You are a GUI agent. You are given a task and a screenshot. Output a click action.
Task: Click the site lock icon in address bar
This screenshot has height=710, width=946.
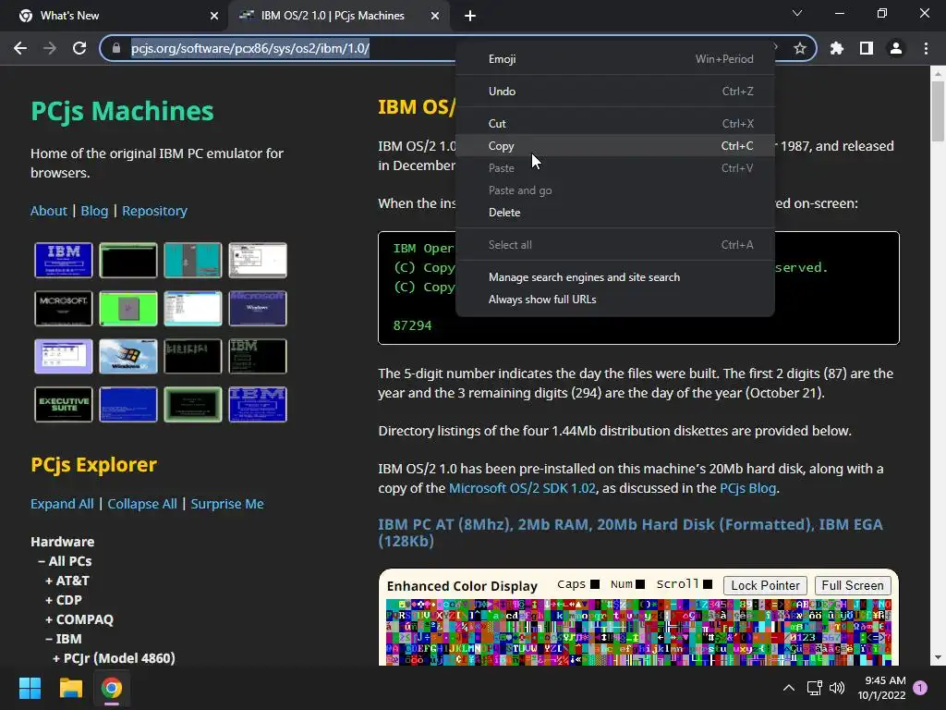(116, 48)
